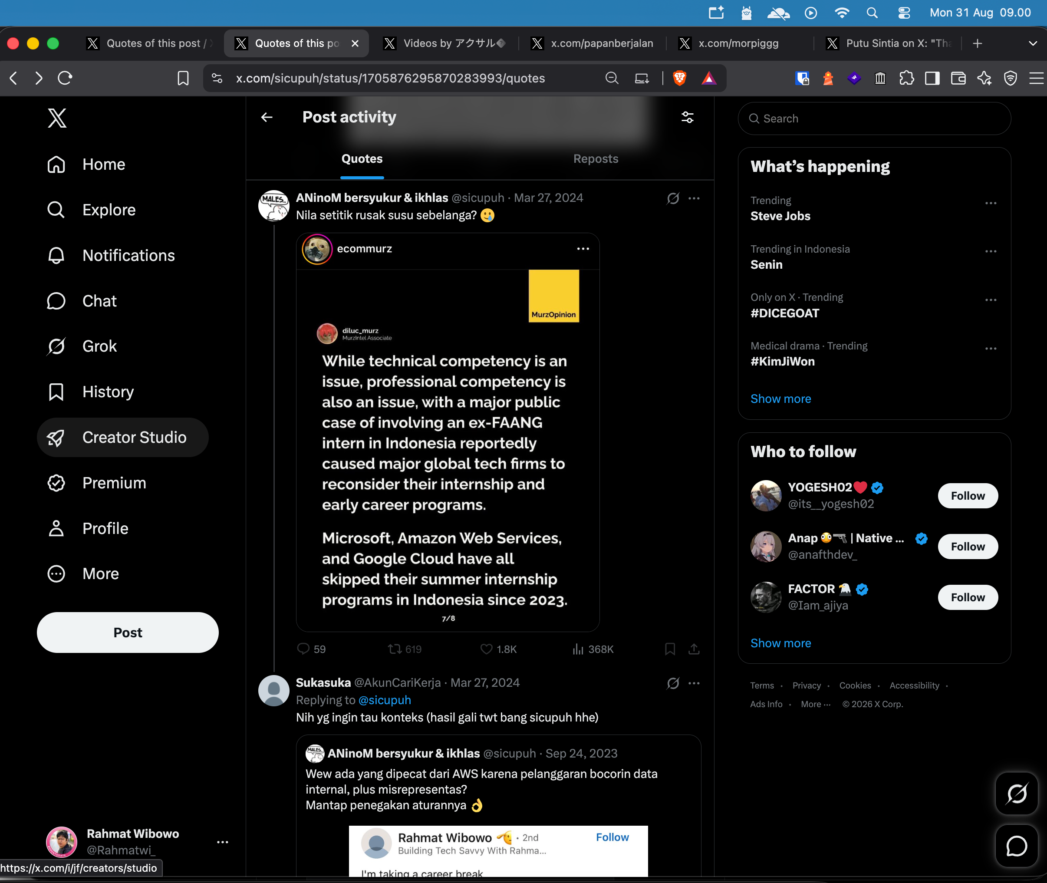Image resolution: width=1047 pixels, height=883 pixels.
Task: Close the active Quotes browser tab
Action: 355,43
